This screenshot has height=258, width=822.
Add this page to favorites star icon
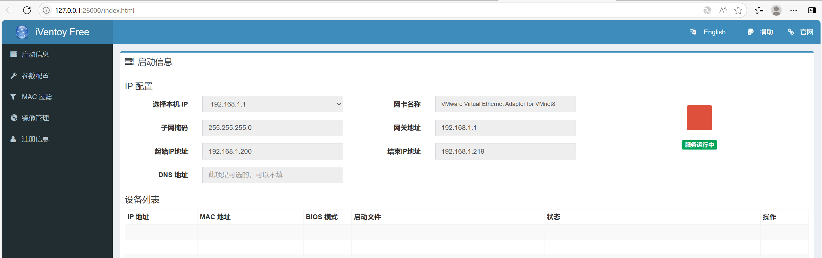pyautogui.click(x=738, y=10)
